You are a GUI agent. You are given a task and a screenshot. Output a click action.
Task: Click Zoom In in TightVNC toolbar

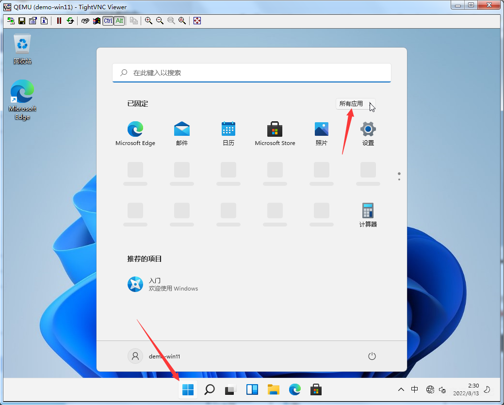[148, 21]
